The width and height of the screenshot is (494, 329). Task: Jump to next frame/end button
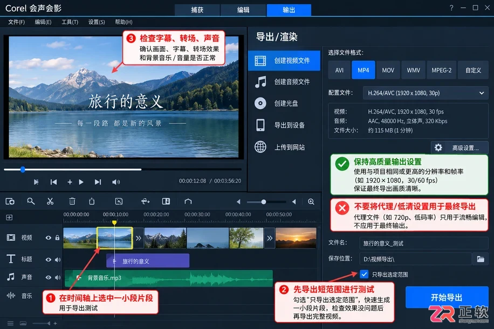click(x=98, y=182)
